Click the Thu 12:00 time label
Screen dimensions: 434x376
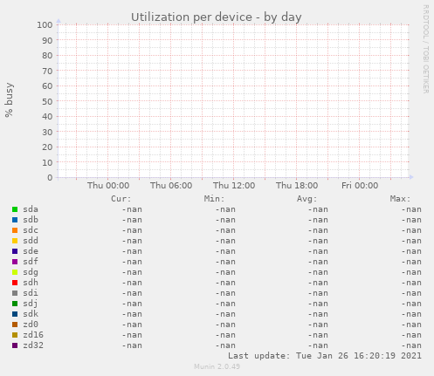234,186
